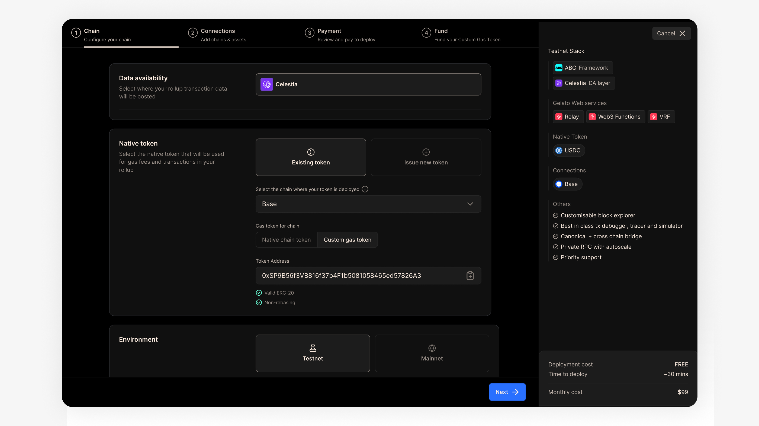Copy the token address using clipboard icon
759x426 pixels.
tap(470, 276)
